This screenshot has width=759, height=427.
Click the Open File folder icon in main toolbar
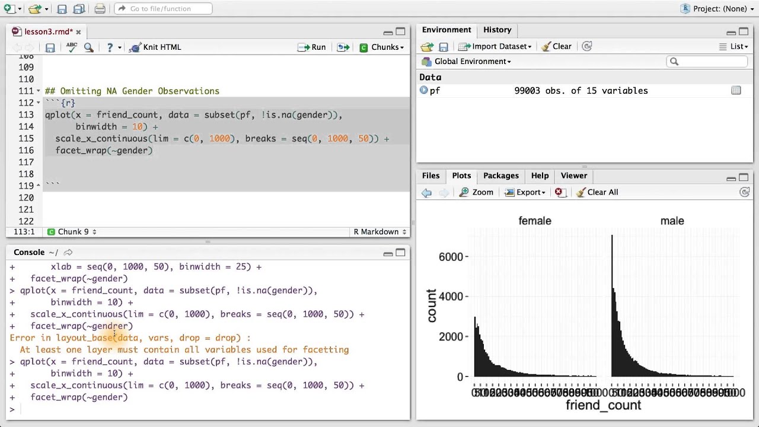tap(35, 8)
